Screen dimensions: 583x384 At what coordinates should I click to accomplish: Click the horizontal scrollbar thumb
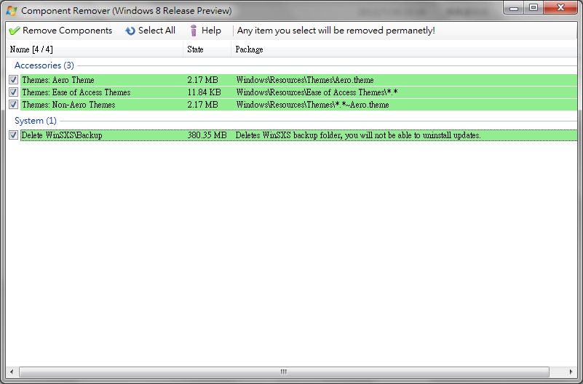284,372
